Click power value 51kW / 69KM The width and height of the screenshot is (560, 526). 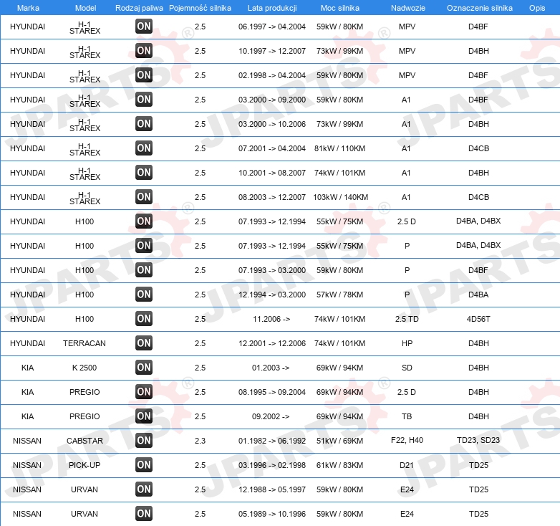click(339, 441)
